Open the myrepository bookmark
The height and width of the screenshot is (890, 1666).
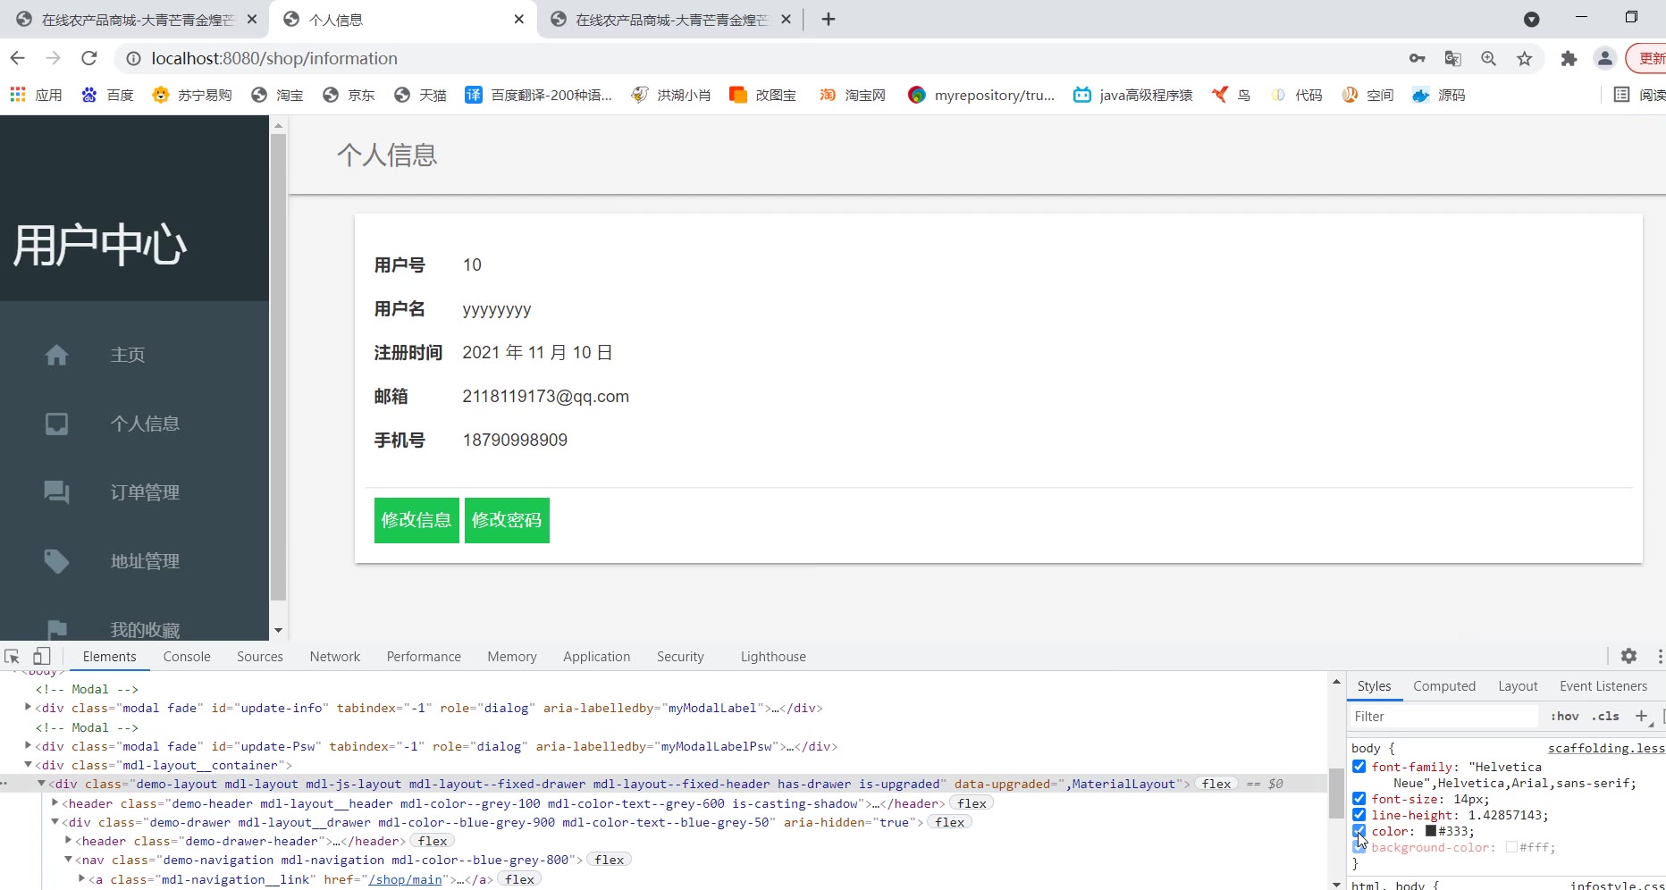[981, 95]
